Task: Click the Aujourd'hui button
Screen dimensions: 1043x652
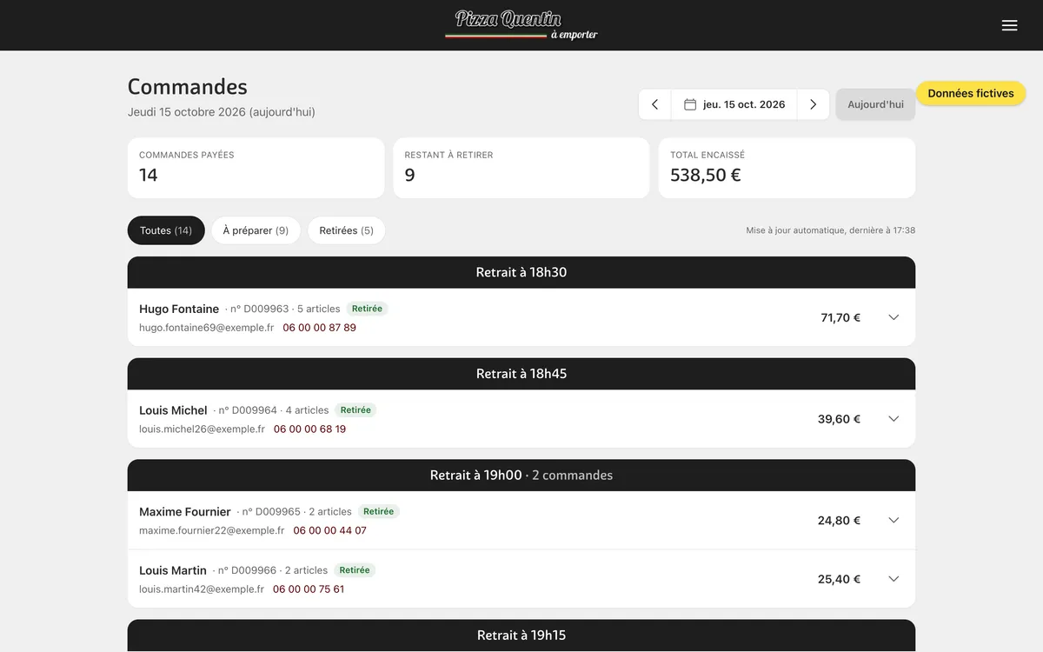Action: pyautogui.click(x=875, y=104)
